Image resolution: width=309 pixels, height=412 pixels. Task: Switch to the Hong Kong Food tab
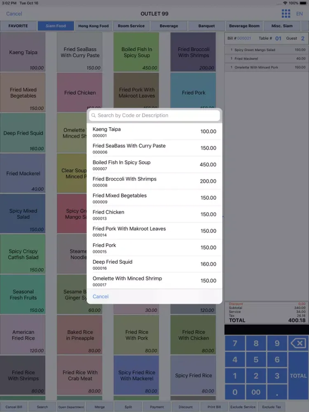(x=94, y=26)
